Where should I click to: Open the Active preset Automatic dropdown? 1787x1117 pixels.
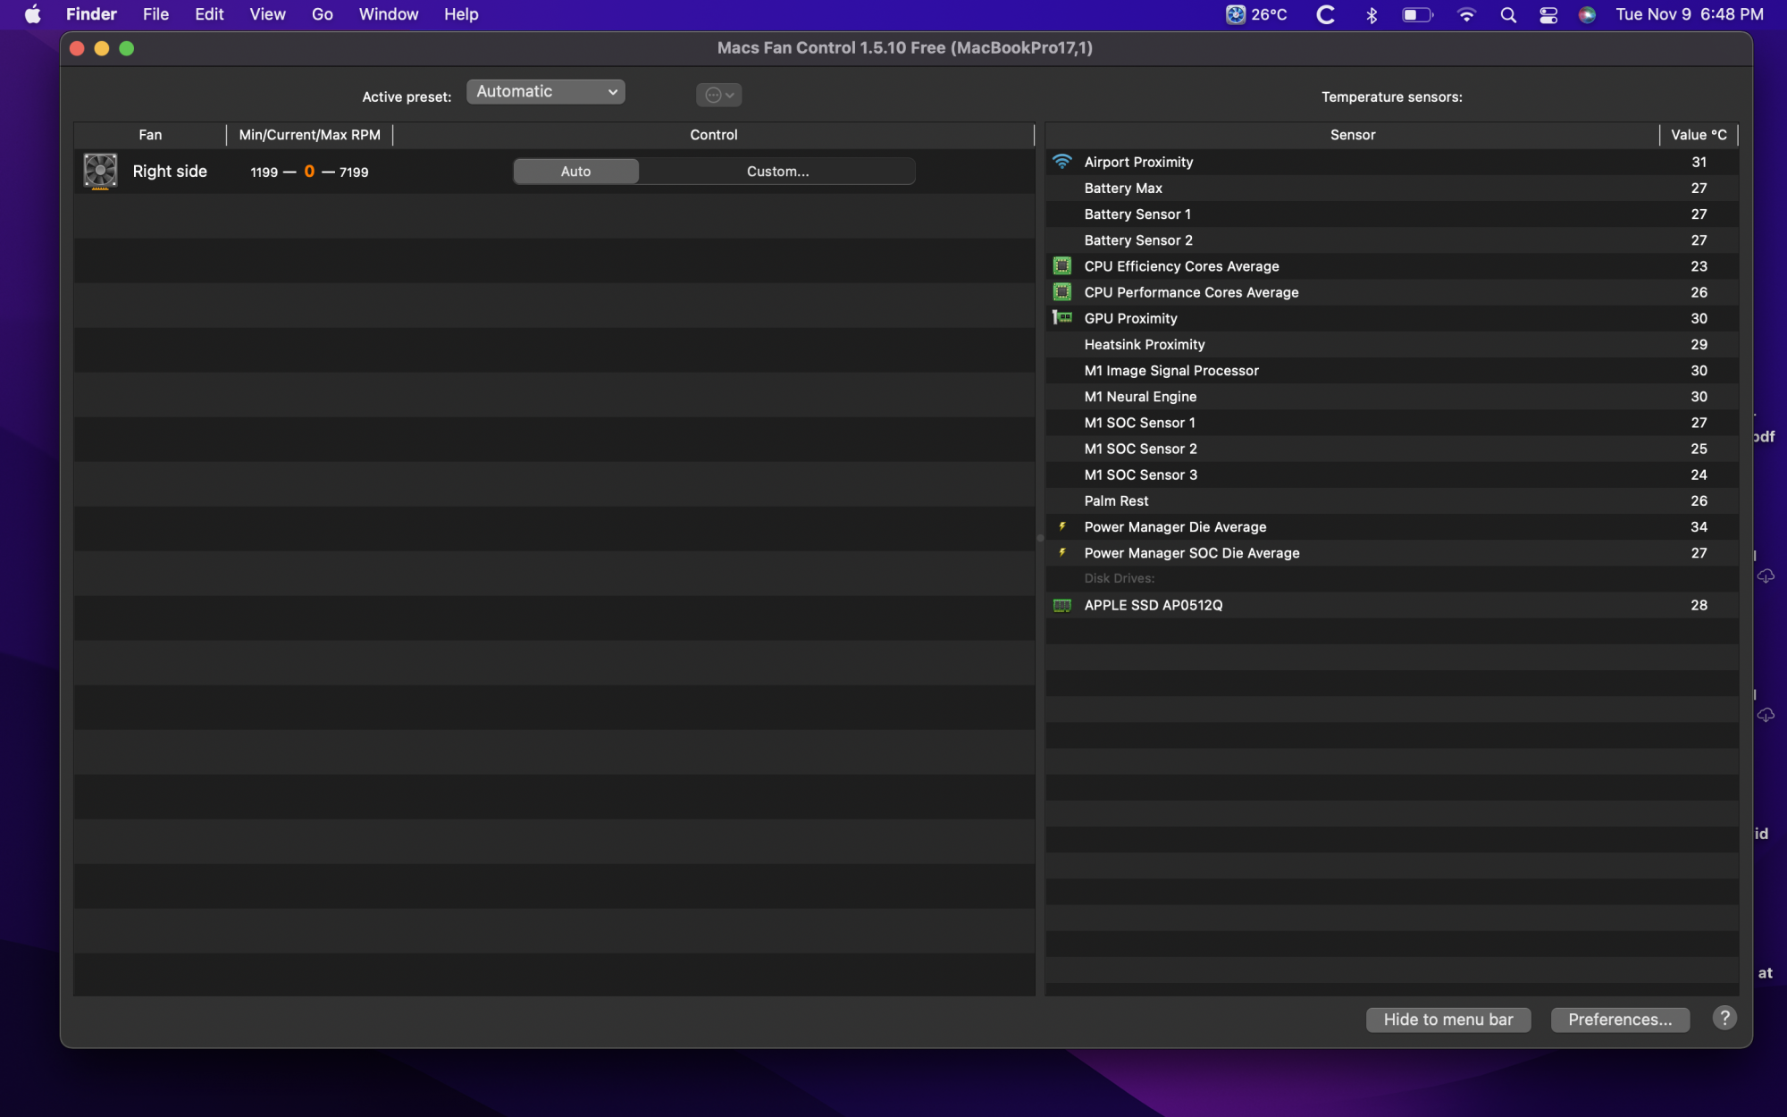tap(545, 92)
